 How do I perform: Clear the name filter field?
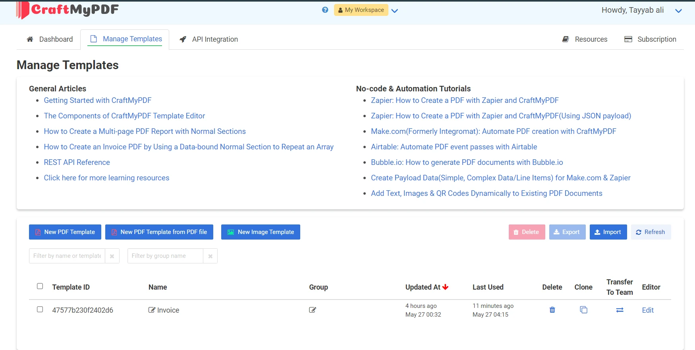point(112,256)
